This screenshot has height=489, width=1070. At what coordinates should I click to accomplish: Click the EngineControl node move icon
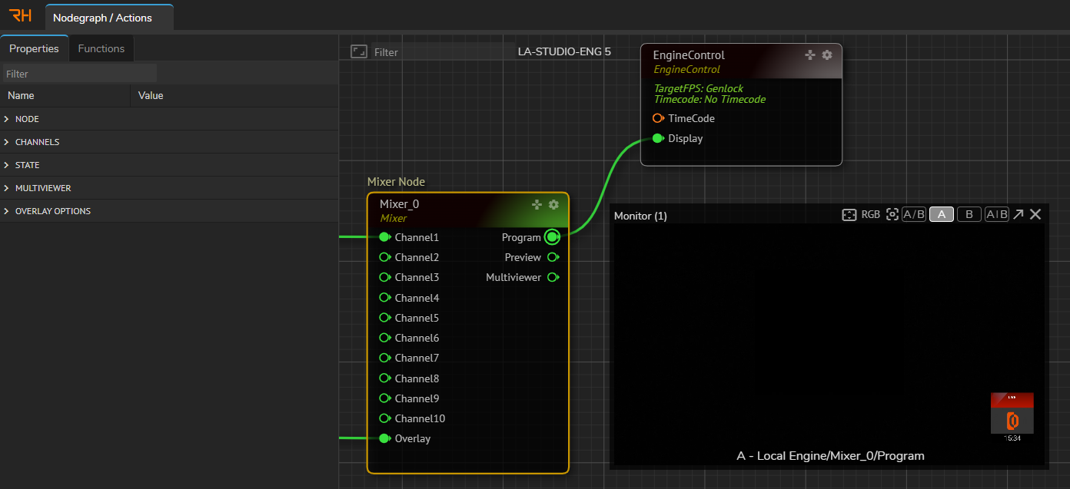coord(810,55)
